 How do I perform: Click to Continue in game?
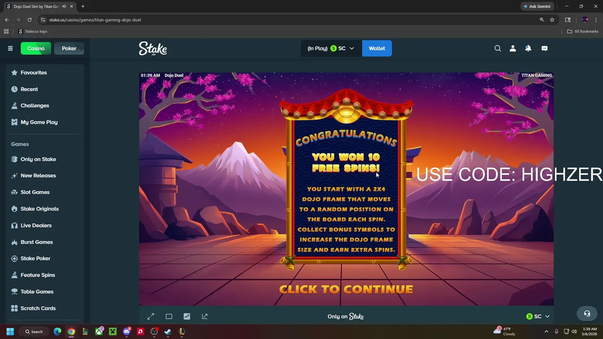[x=346, y=290]
